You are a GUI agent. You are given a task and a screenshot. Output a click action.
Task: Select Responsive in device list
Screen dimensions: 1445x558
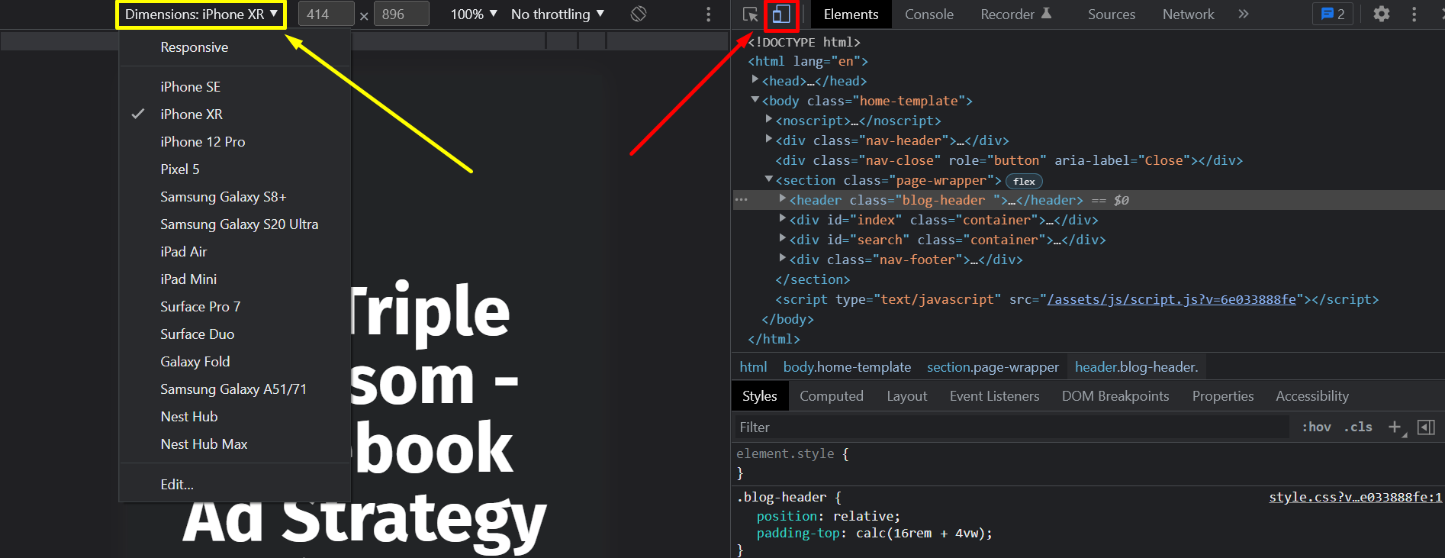tap(235, 47)
